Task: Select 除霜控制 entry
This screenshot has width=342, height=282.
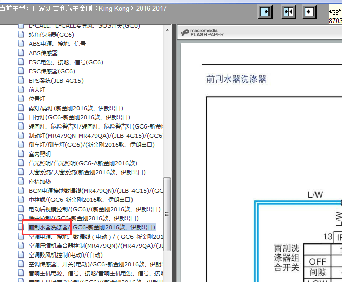Action: 83,218
